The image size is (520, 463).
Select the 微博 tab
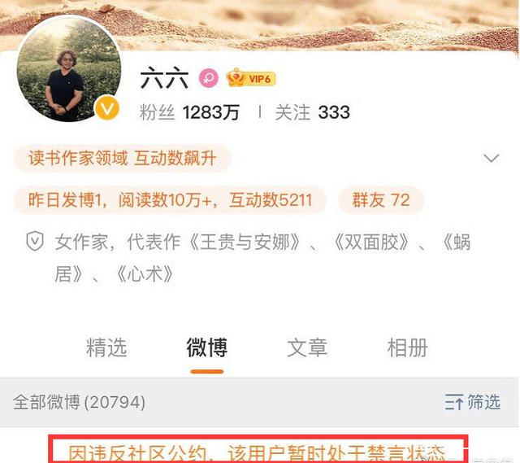coord(206,347)
